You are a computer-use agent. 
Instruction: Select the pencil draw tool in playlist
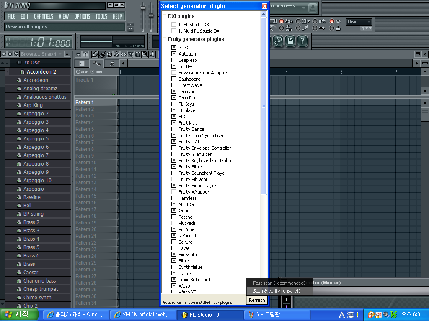(x=95, y=54)
